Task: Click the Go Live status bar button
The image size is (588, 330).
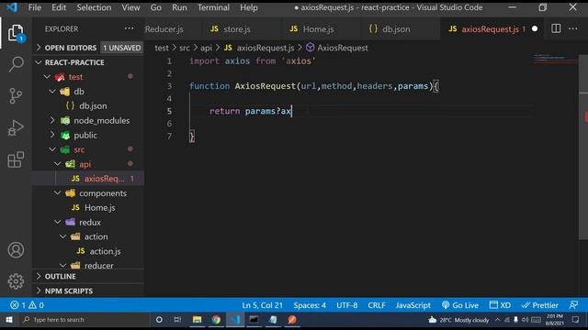Action: click(460, 305)
